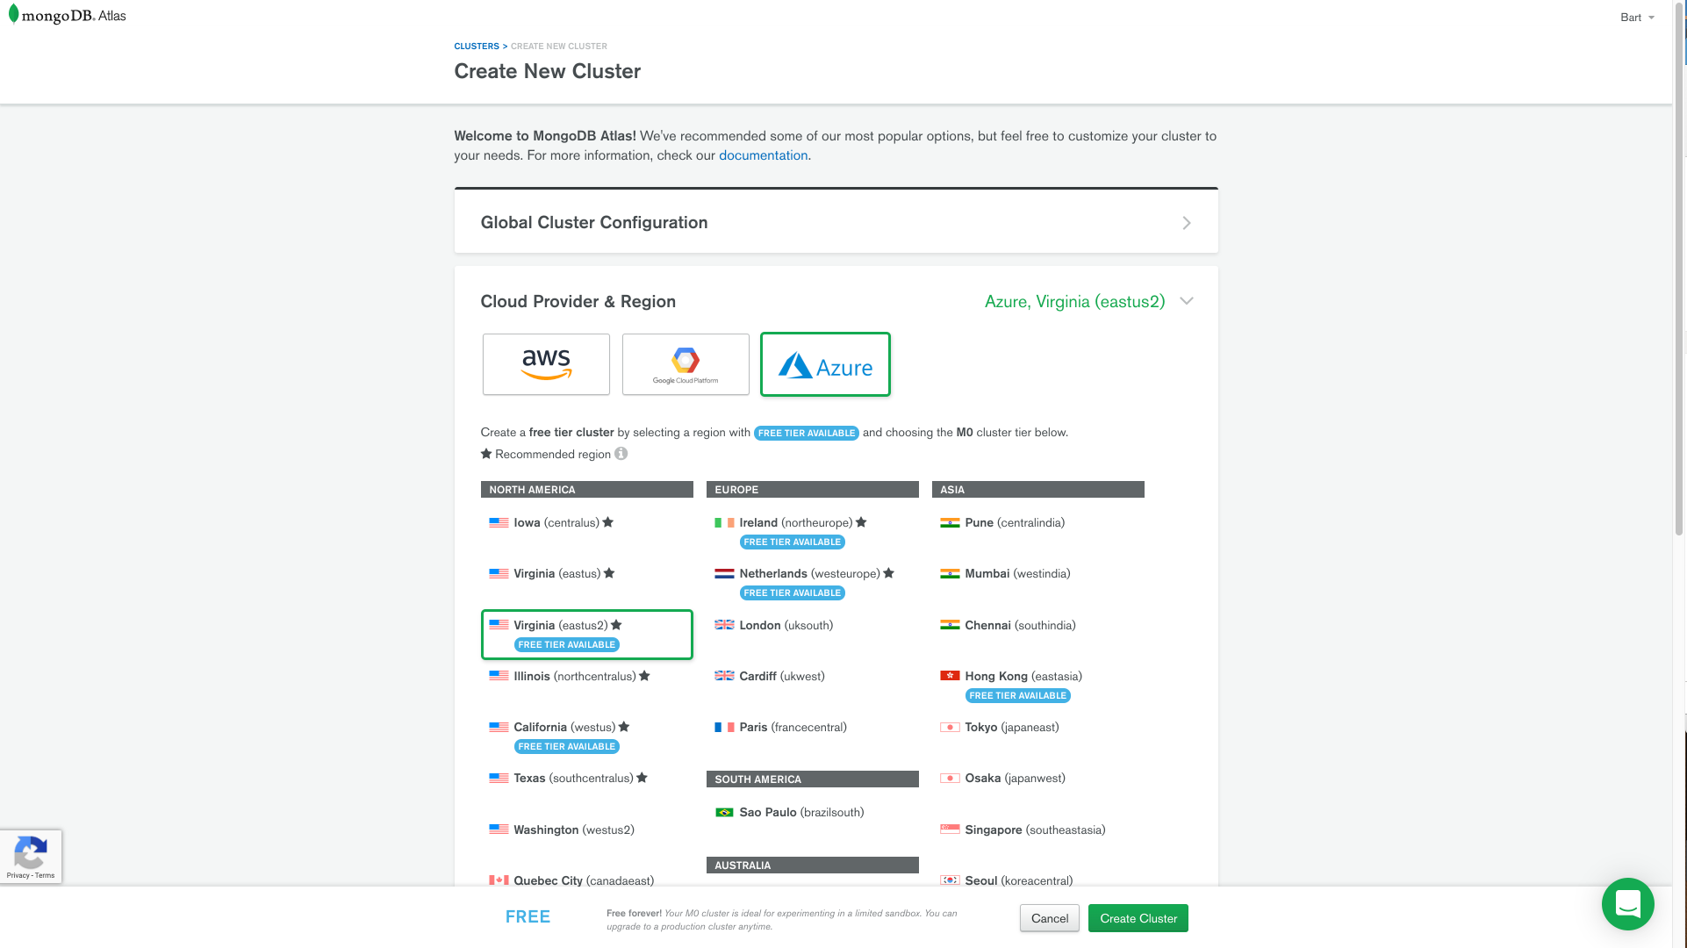Click the Netherlands flag icon
1687x948 pixels.
pos(724,574)
